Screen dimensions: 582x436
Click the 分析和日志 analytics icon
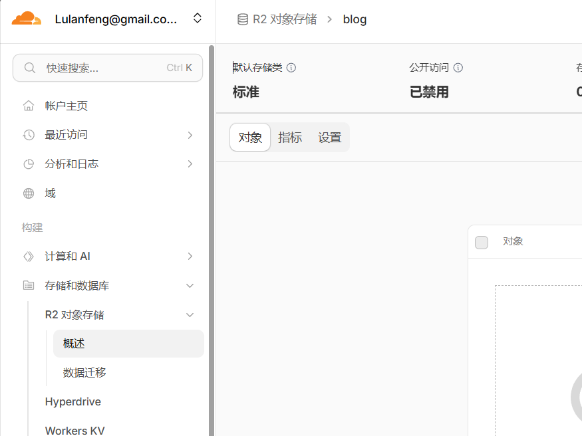tap(29, 163)
